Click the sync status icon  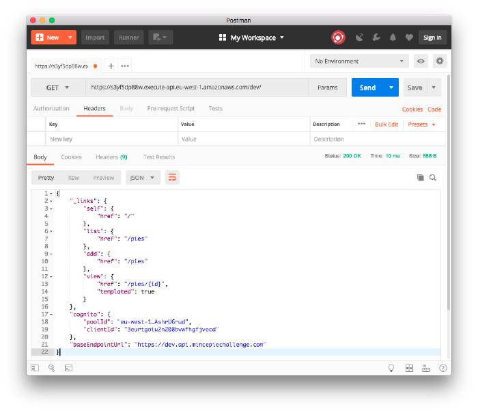point(338,38)
